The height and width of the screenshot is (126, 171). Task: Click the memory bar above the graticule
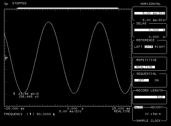point(68,8)
